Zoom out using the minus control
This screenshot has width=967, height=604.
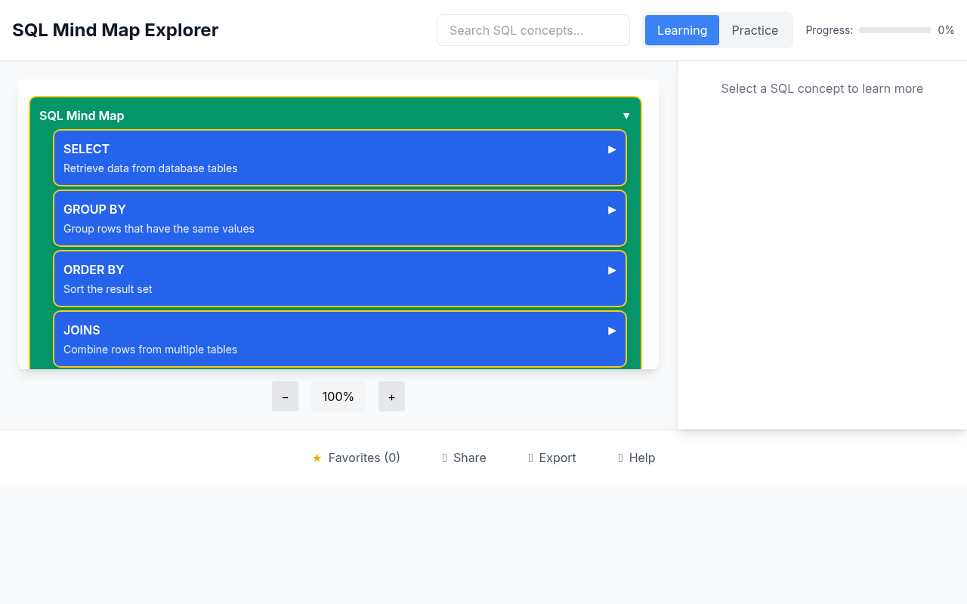pos(285,396)
